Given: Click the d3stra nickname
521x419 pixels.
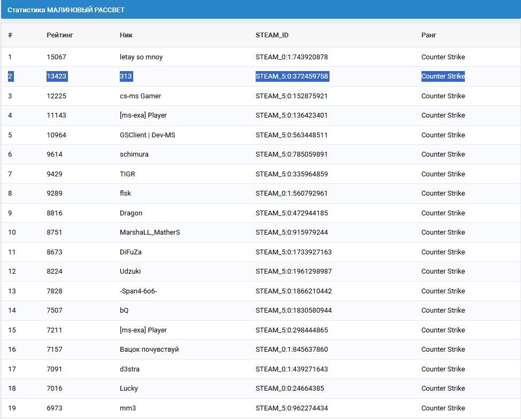Looking at the screenshot, I should coord(129,369).
